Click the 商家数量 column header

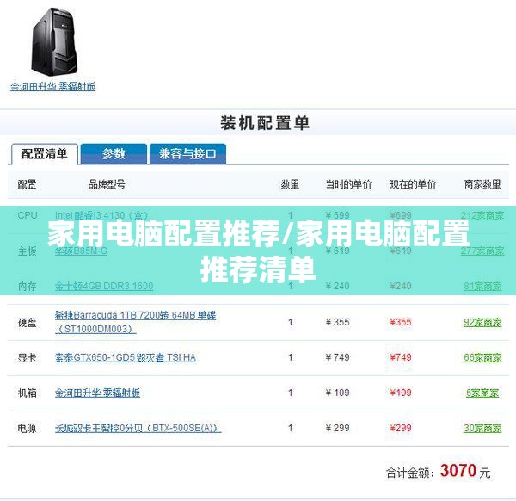(482, 184)
